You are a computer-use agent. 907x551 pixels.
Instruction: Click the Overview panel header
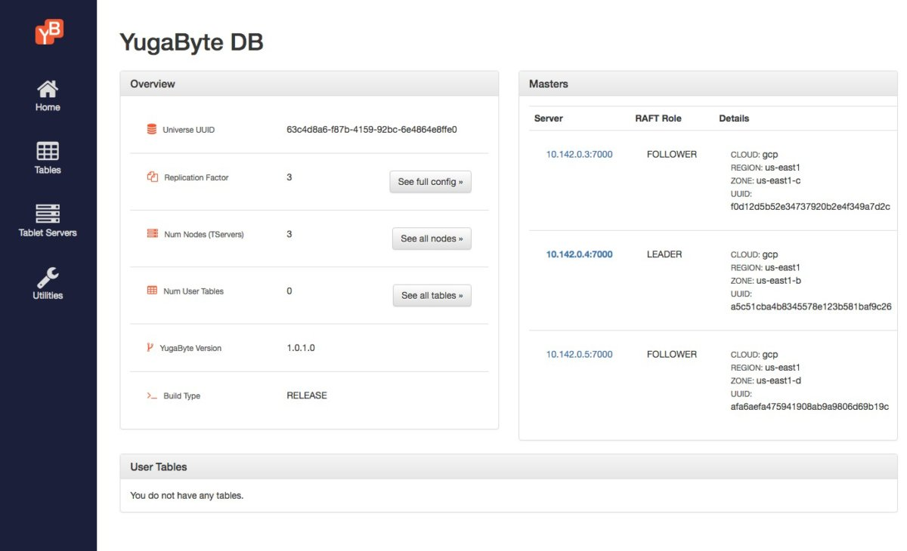click(x=309, y=84)
